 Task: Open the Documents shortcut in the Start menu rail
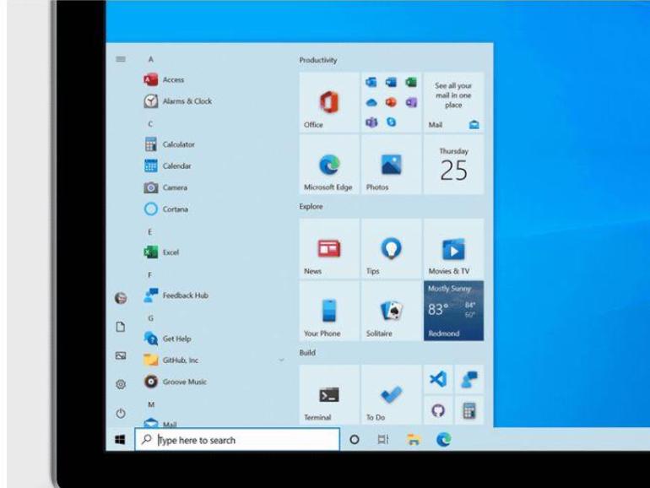(x=121, y=327)
